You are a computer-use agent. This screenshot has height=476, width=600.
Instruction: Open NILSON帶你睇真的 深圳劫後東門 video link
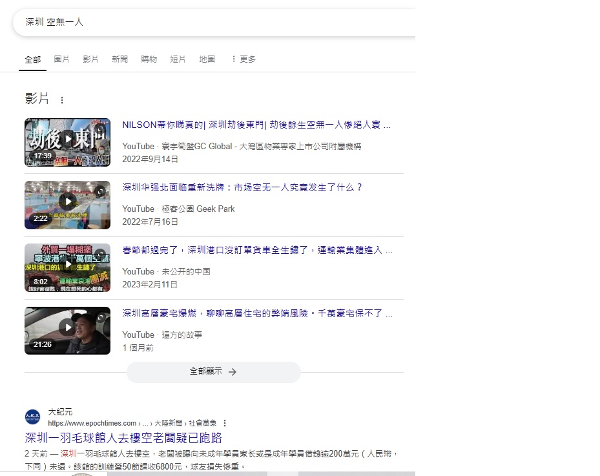point(256,125)
